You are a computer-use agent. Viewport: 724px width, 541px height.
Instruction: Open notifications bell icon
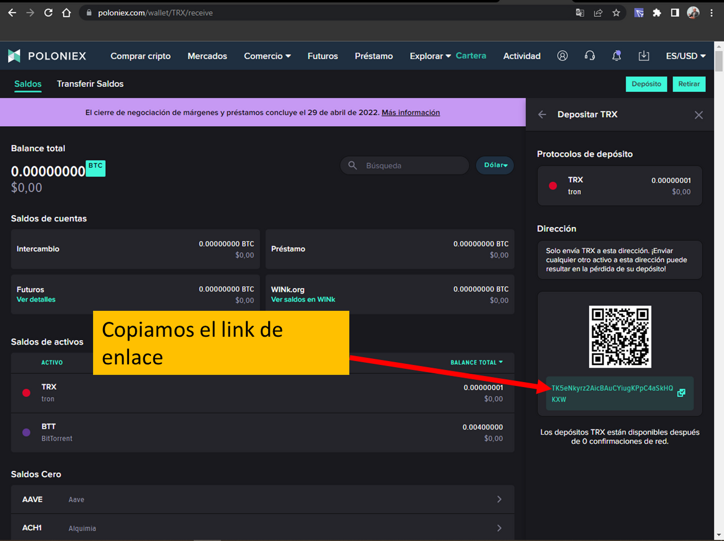[x=617, y=55]
